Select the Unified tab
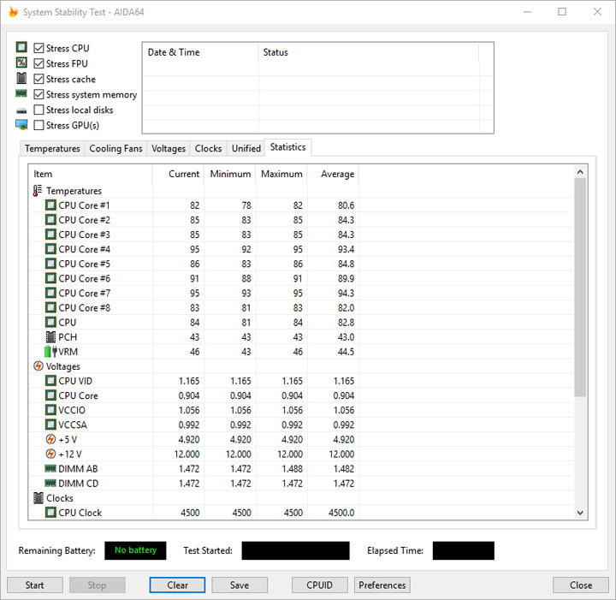 246,149
